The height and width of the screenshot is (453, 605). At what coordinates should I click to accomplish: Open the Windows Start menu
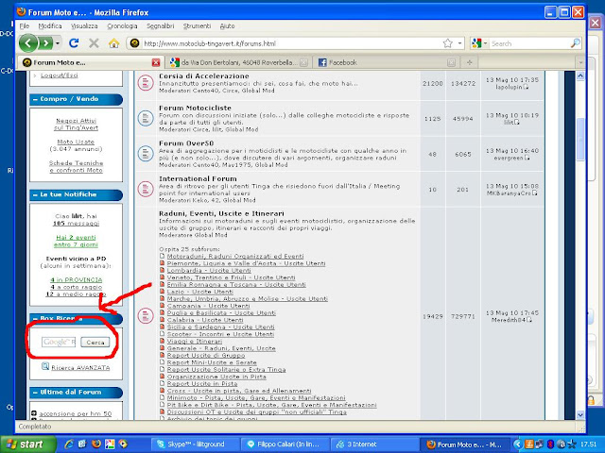(x=26, y=445)
